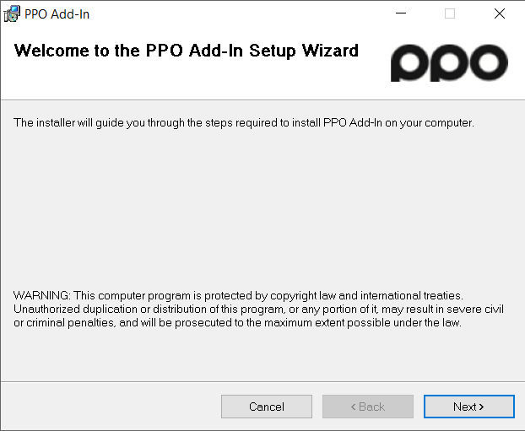Click the empty gray area between the paragraphs
Viewport: 525px width, 431px height.
click(262, 209)
